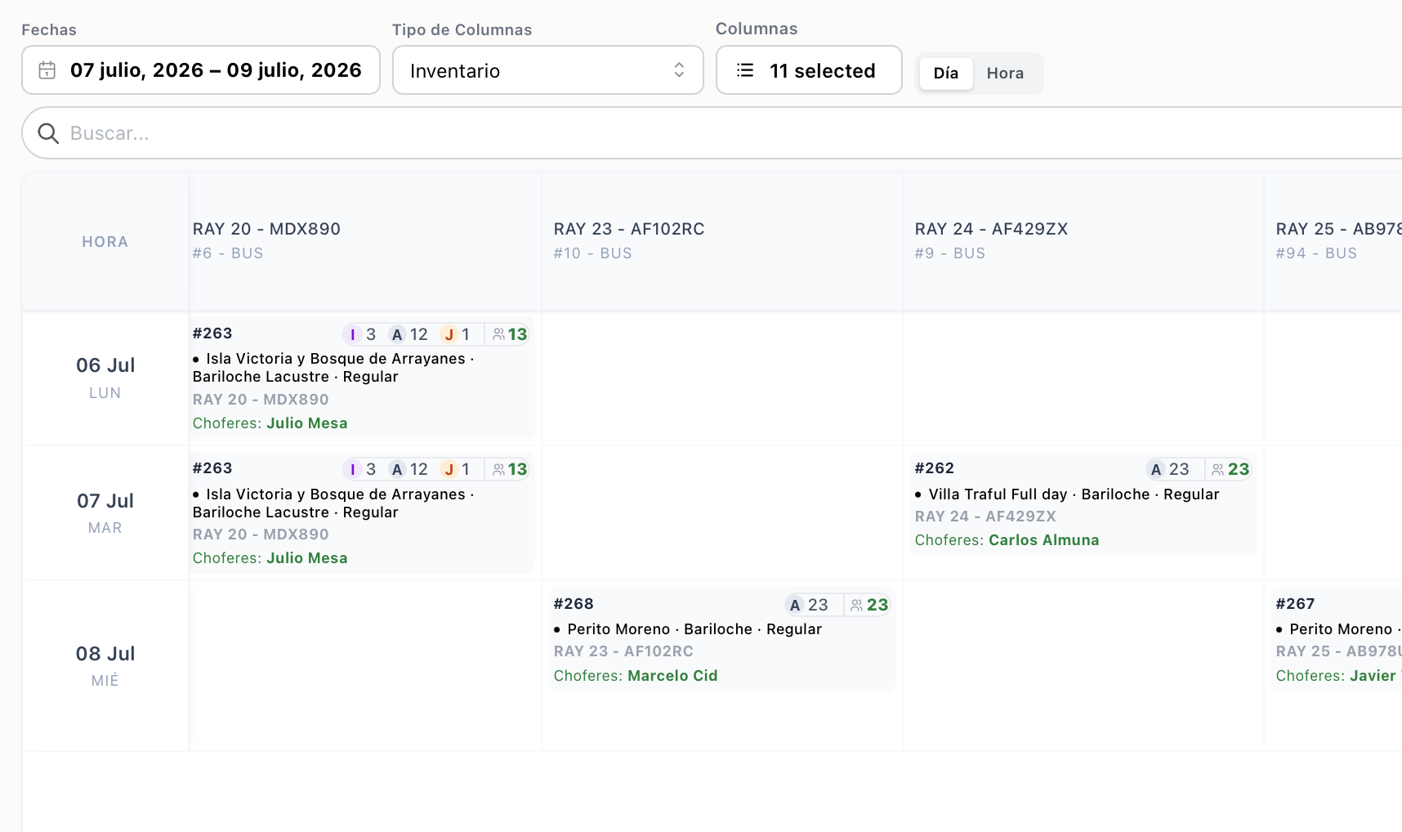The height and width of the screenshot is (832, 1402).
Task: Click driver name Carlos Almuna
Action: click(x=1043, y=540)
